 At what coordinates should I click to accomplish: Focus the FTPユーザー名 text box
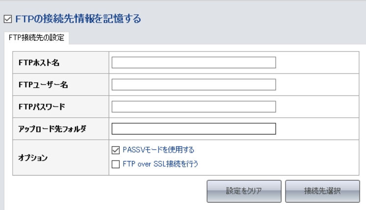[x=194, y=84]
